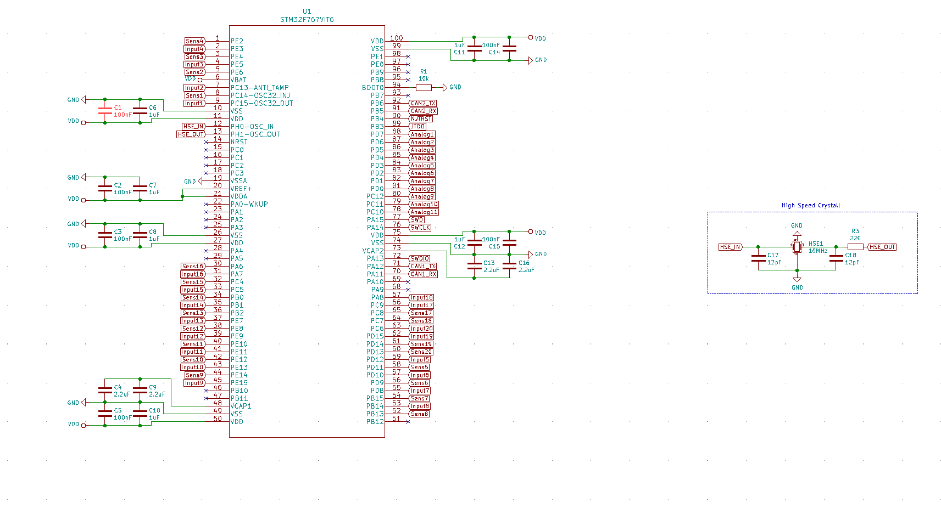Click capacitor C2 100nF symbol
This screenshot has height=520, width=941.
[x=105, y=188]
